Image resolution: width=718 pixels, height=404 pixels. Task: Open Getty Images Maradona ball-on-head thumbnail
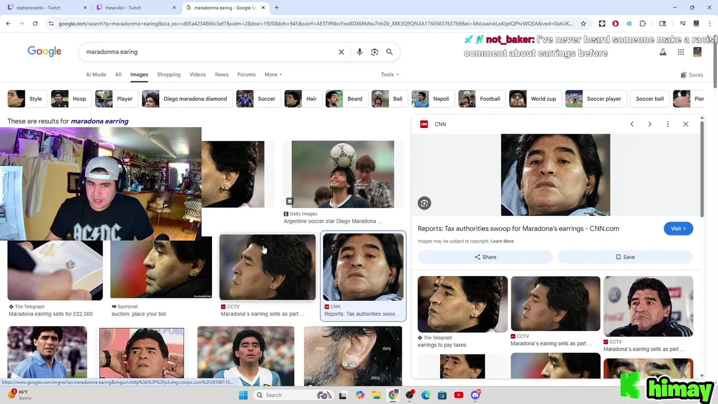[x=343, y=174]
